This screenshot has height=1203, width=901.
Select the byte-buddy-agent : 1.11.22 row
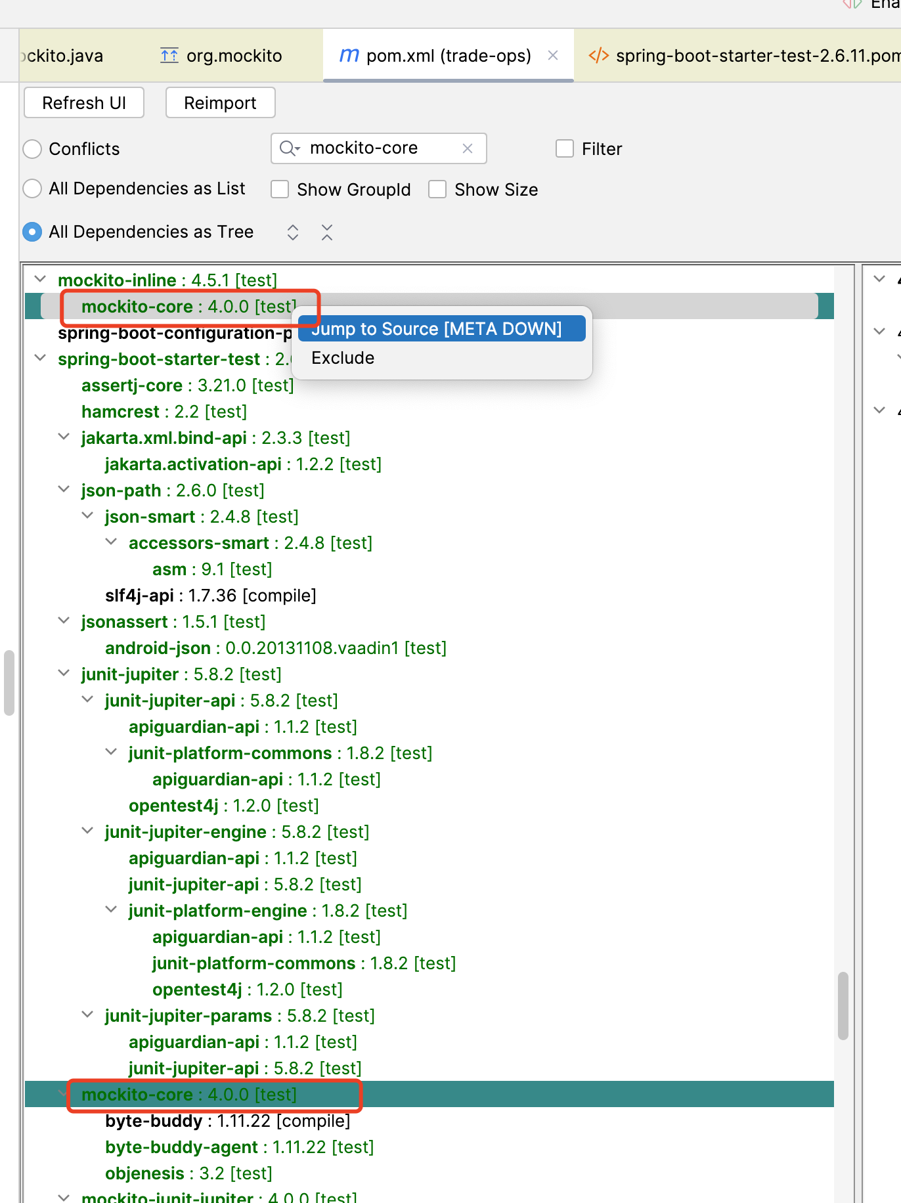[240, 1147]
